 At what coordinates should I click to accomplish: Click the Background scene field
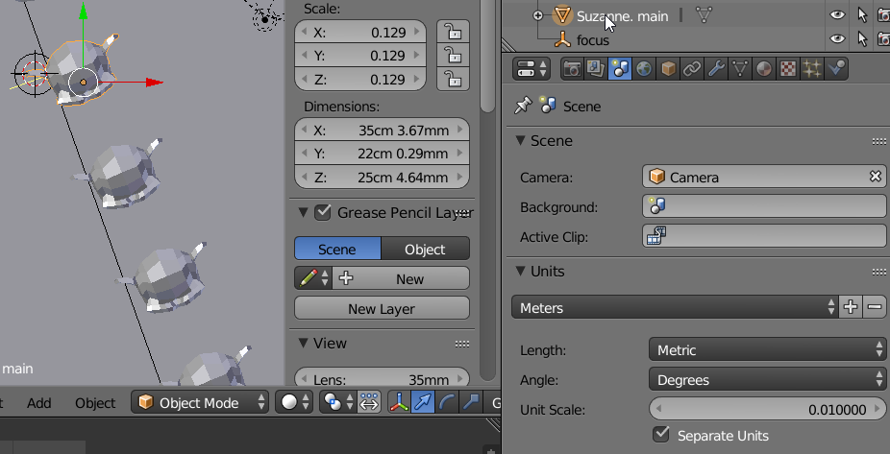tap(764, 206)
